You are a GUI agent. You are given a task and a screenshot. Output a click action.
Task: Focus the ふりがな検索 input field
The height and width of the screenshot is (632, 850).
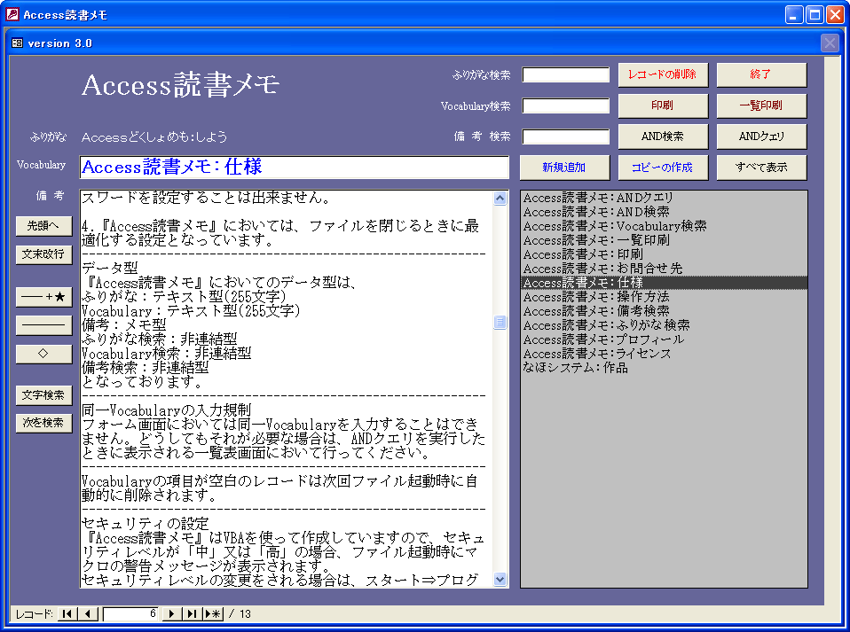click(566, 74)
